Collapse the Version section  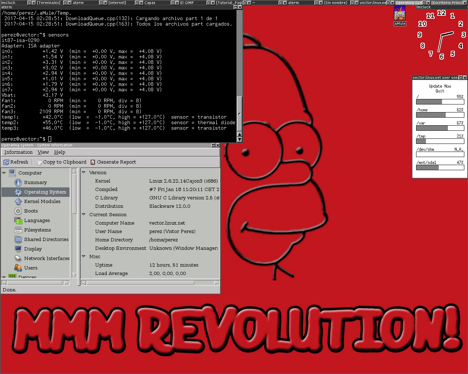(x=84, y=172)
